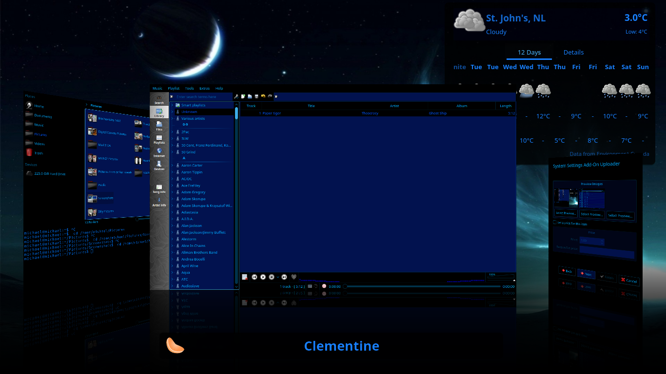
Task: Open the Extras menu
Action: 204,88
